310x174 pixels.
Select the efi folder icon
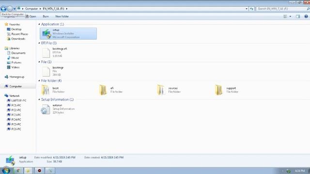pyautogui.click(x=103, y=90)
